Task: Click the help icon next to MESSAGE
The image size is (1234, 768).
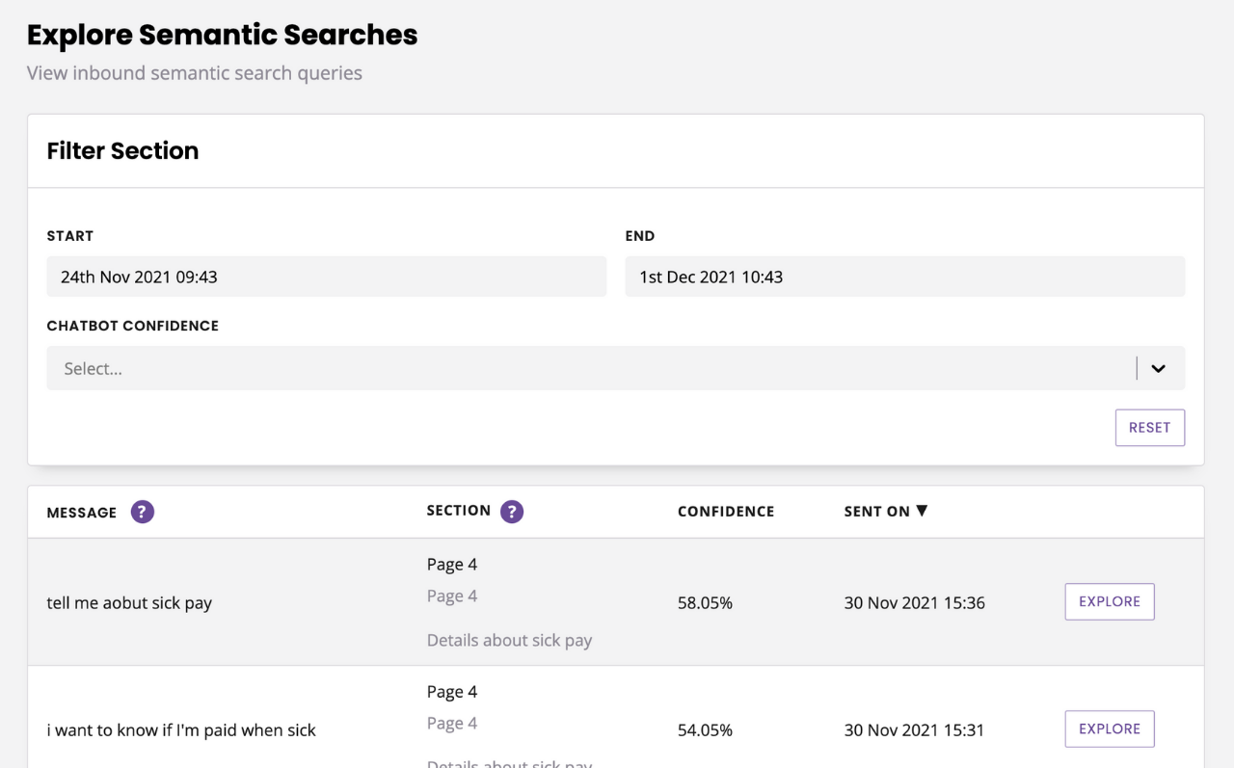Action: click(143, 512)
